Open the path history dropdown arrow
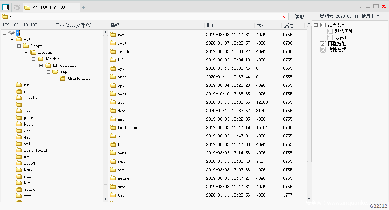Image resolution: width=389 pixels, height=210 pixels. pos(285,17)
